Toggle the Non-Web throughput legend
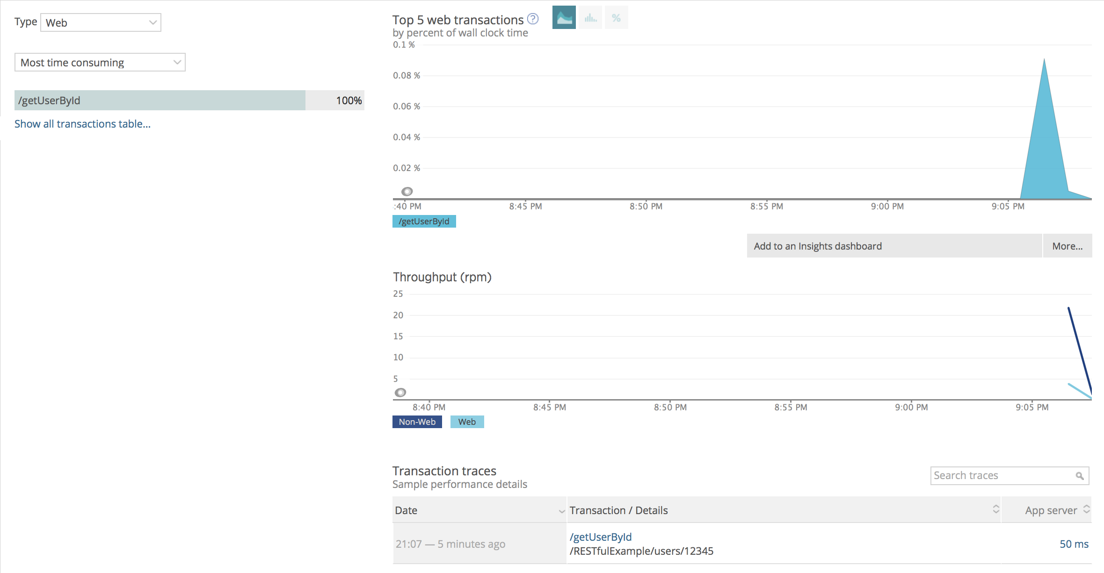 click(x=417, y=422)
